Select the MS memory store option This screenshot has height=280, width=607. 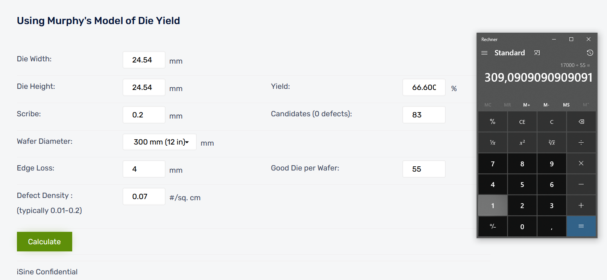(566, 105)
